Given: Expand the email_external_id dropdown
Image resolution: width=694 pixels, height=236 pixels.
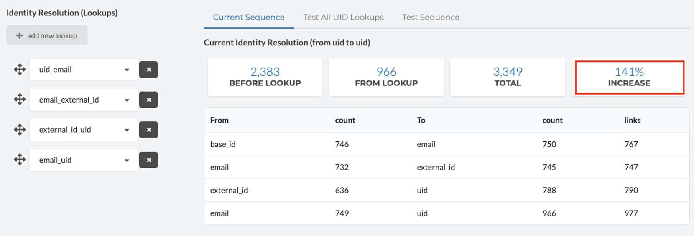Looking at the screenshot, I should pyautogui.click(x=84, y=100).
